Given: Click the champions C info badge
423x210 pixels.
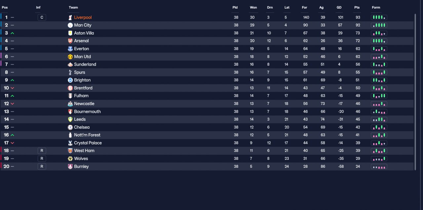Looking at the screenshot, I should [42, 17].
